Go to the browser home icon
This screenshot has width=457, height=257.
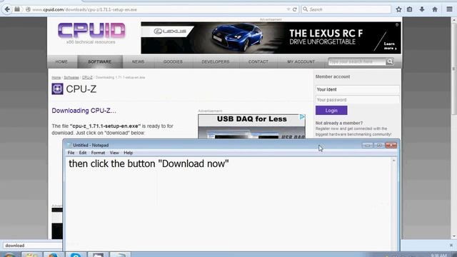click(x=435, y=9)
